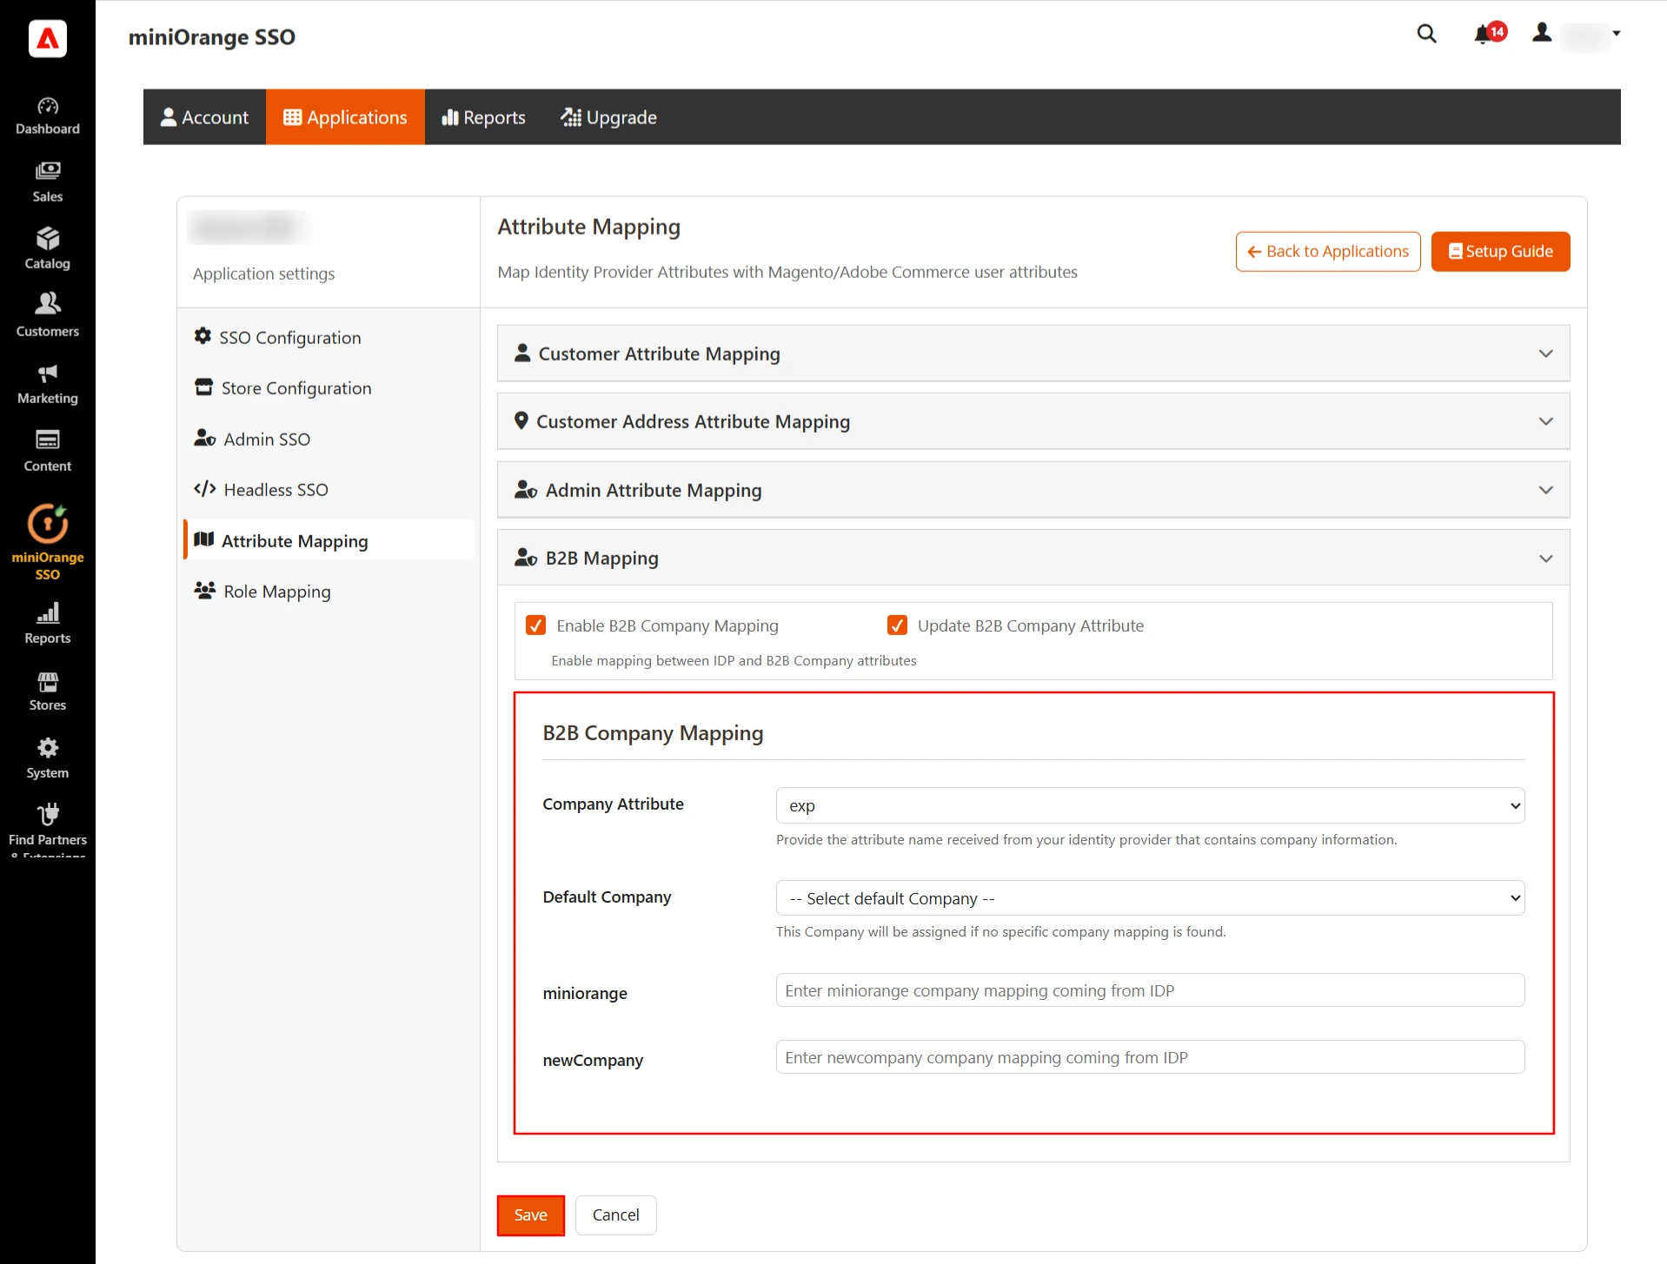
Task: Open the Default Company dropdown
Action: (1150, 898)
